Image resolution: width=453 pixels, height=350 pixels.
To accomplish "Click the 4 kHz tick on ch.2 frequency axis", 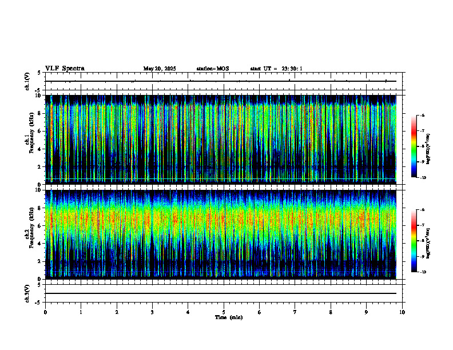I will (39, 244).
